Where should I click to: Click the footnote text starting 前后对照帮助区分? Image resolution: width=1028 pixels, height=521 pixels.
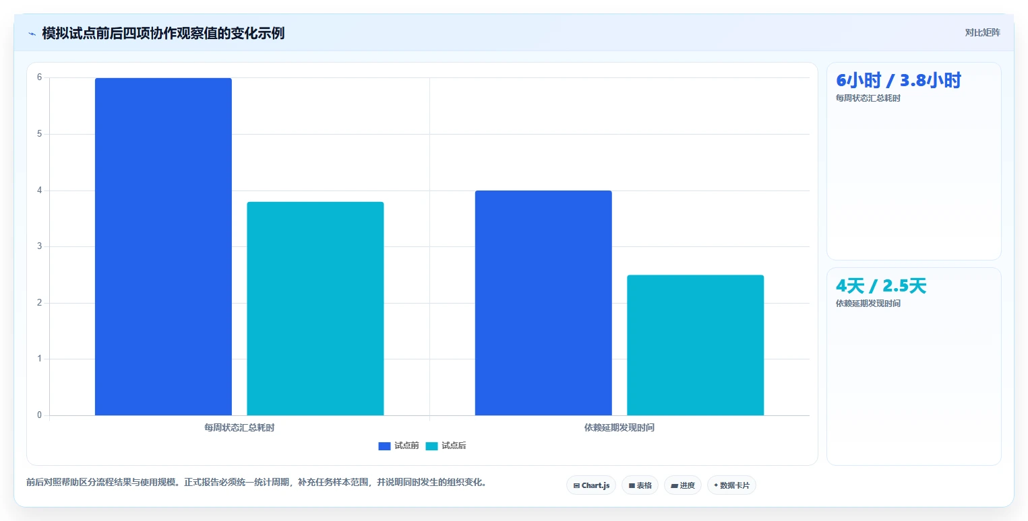256,483
